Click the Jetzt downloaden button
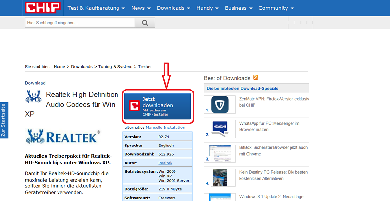The image size is (390, 201). [x=157, y=106]
